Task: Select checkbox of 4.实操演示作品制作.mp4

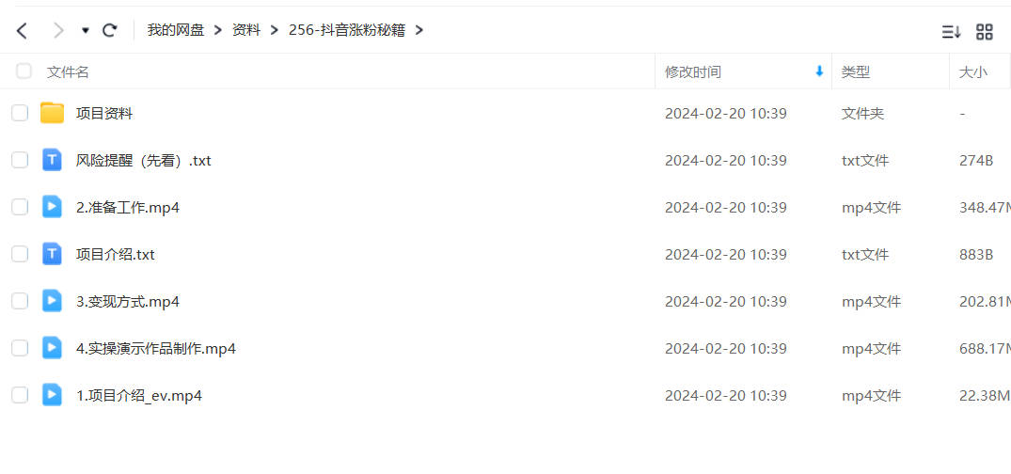Action: click(x=20, y=348)
